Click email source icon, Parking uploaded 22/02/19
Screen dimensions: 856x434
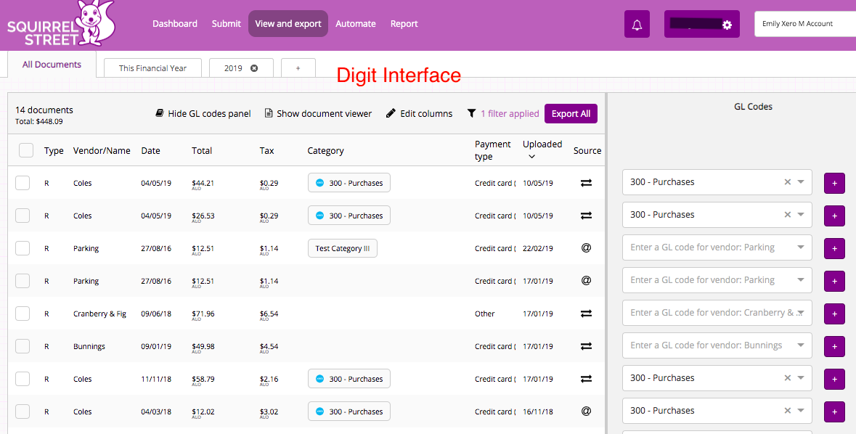pyautogui.click(x=586, y=247)
